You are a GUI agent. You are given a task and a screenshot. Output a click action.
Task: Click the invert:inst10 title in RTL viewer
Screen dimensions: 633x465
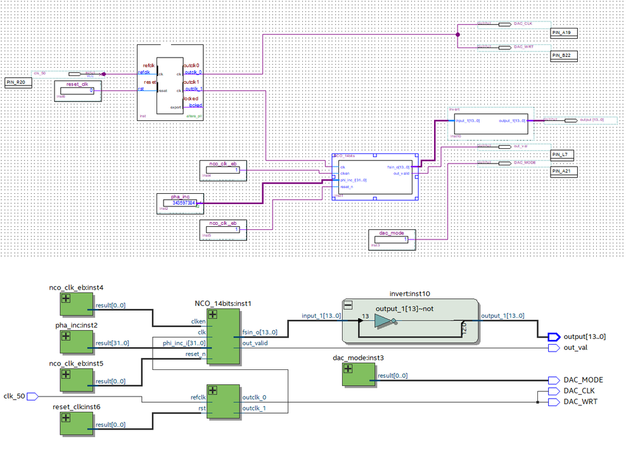click(410, 294)
